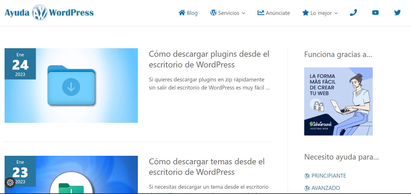
Task: Open the blue download folder thumbnail
Action: point(71,85)
